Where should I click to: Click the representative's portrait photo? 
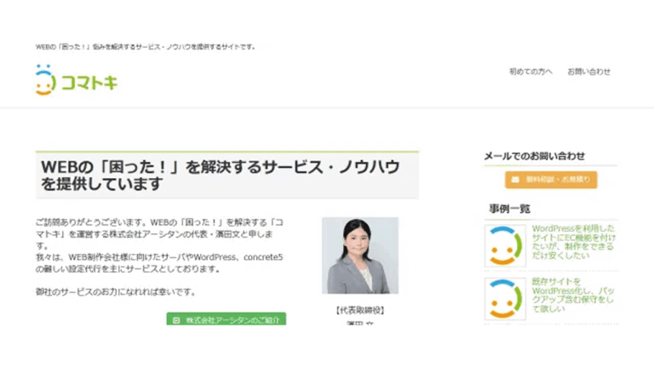click(359, 256)
